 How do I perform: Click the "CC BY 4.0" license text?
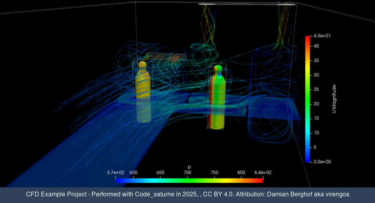(x=219, y=194)
